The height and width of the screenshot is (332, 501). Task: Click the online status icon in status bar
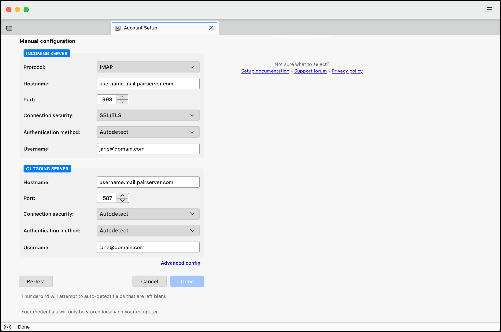coord(8,327)
